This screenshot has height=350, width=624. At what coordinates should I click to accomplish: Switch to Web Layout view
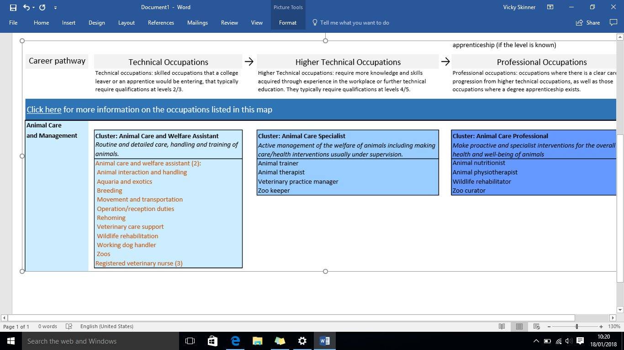(x=537, y=326)
